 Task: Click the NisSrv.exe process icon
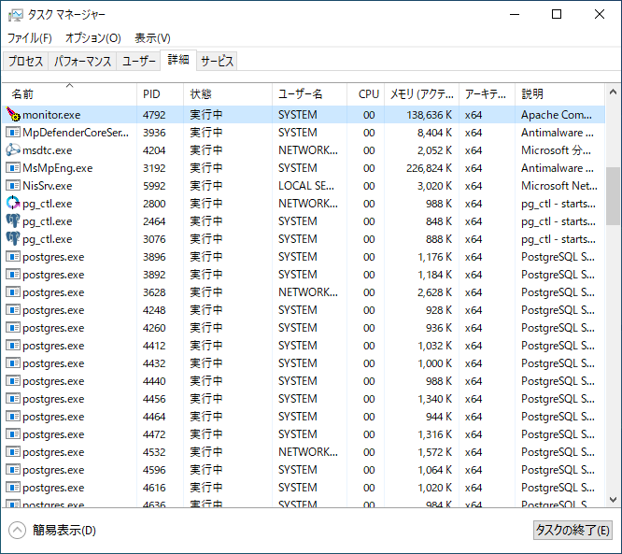click(x=13, y=185)
